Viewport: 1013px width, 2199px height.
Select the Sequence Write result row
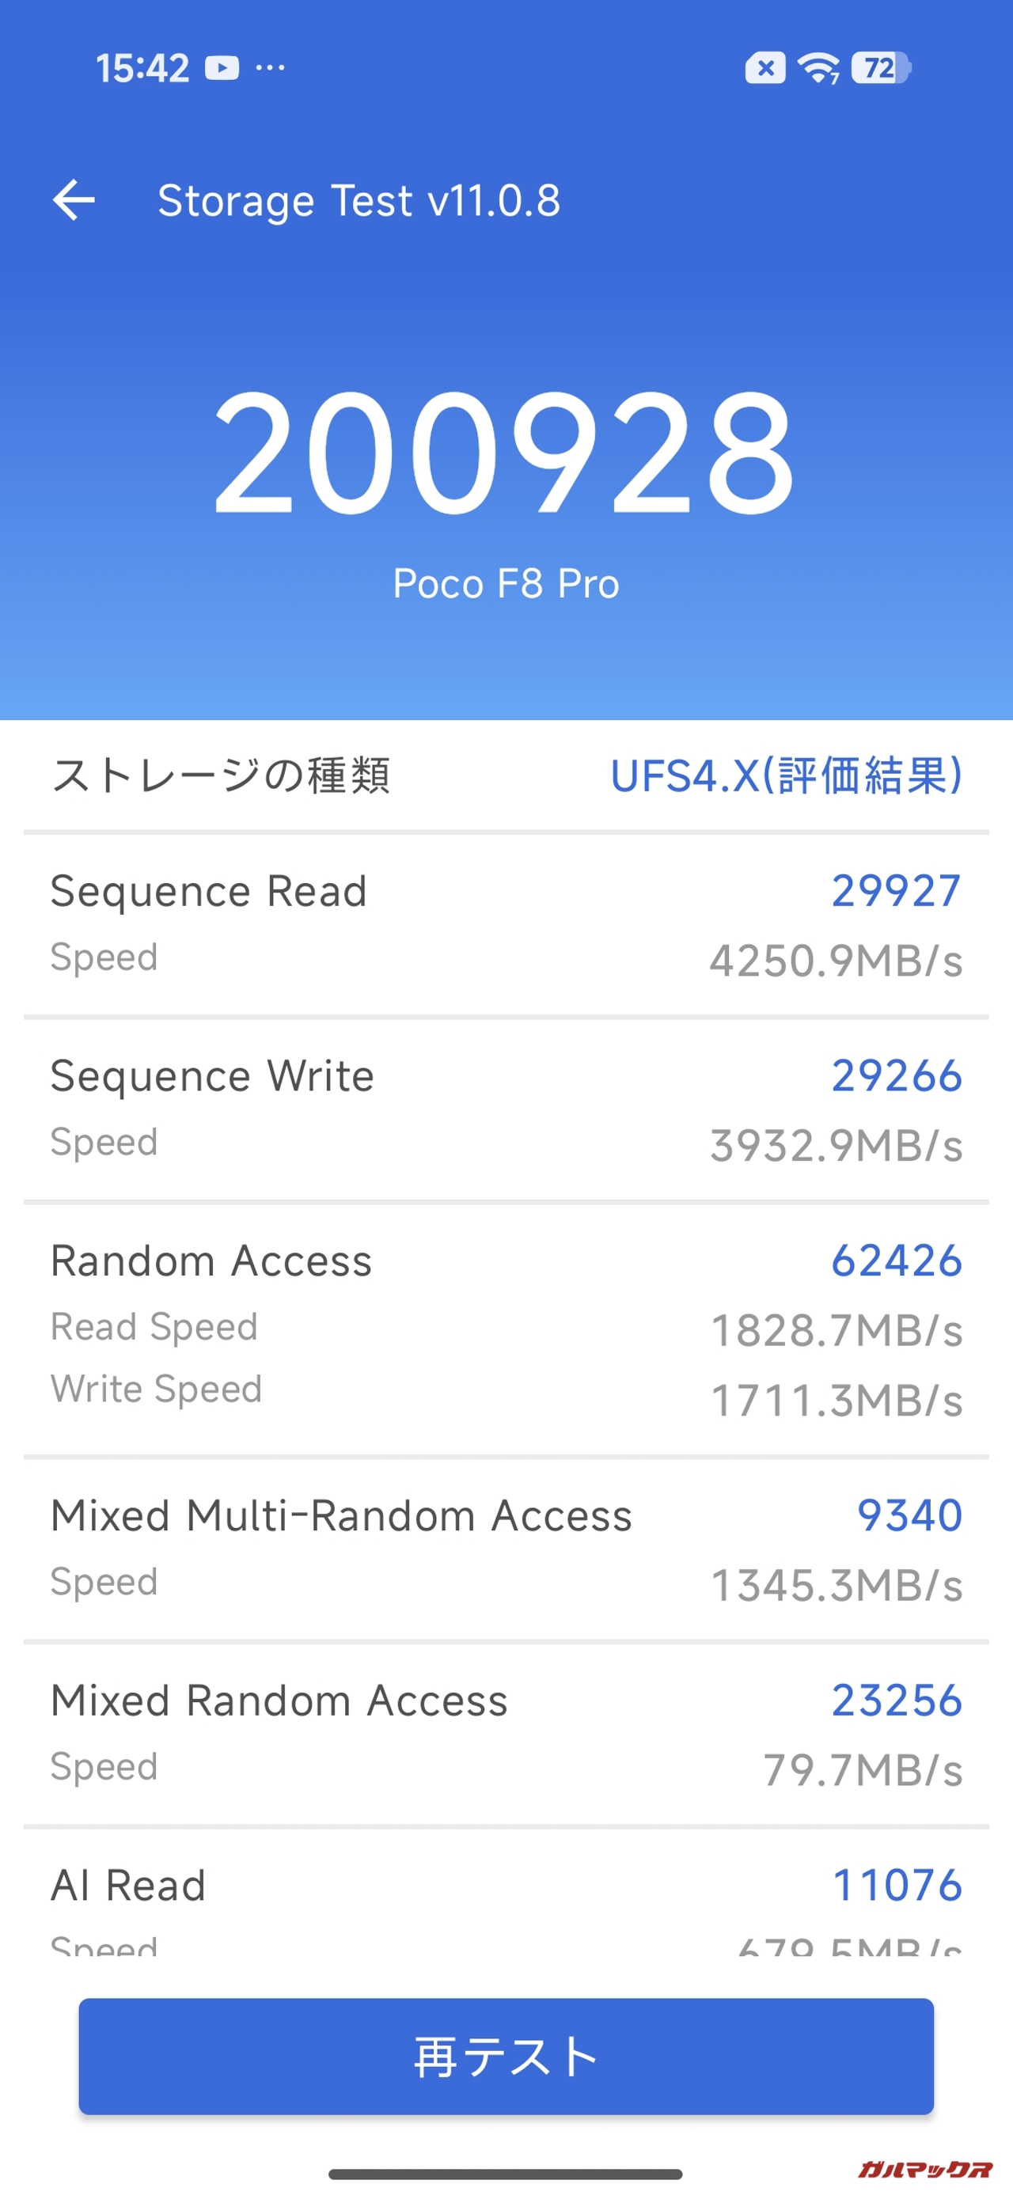click(506, 1109)
